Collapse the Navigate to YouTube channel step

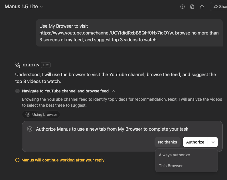coord(113,91)
